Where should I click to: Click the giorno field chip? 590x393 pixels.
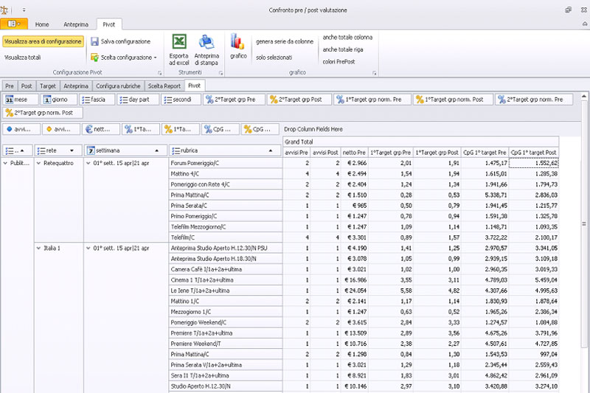58,100
